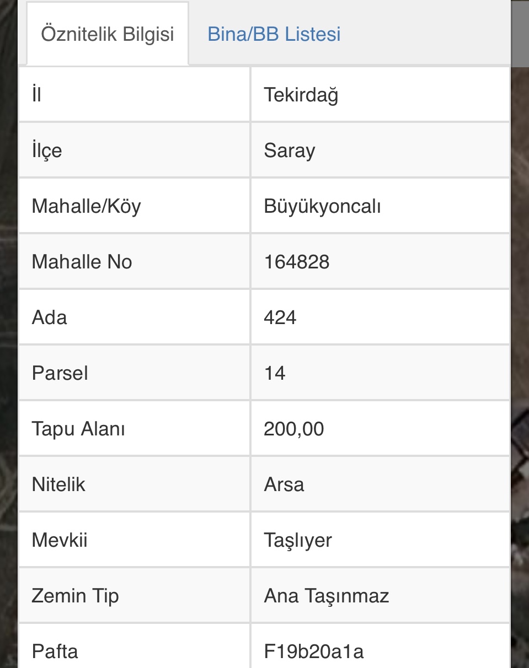Select the İlçe row label
Screen dimensions: 529x668
pos(47,150)
